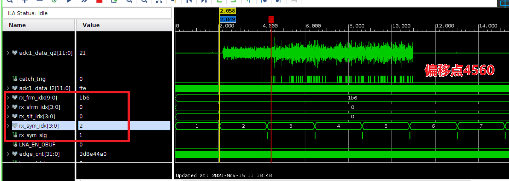Select the adc1_data_q2[11:0] signal name
Viewport: 509px width, 181px height.
tap(46, 53)
